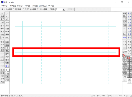
Task: Open the 図形 (figure) tool
Action: coord(2,70)
